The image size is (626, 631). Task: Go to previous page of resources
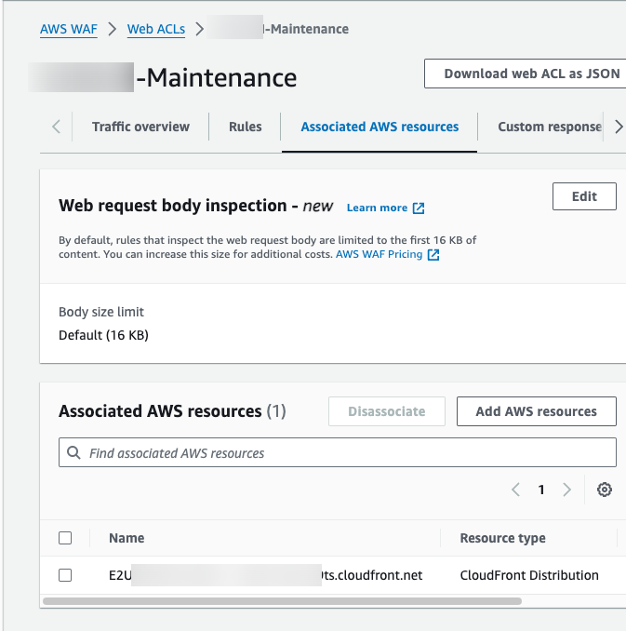515,490
